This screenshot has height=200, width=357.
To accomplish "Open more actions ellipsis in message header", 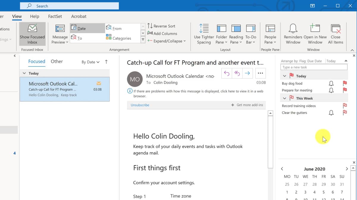I will 260,73.
